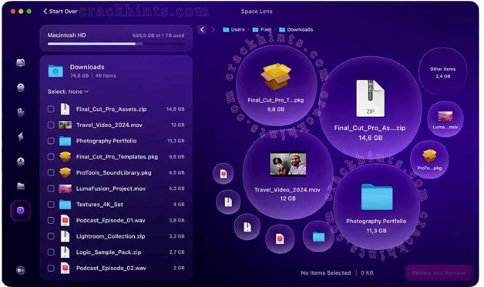The height and width of the screenshot is (287, 484).
Task: Select the Other Items 2,4 GB bubble
Action: (x=443, y=72)
